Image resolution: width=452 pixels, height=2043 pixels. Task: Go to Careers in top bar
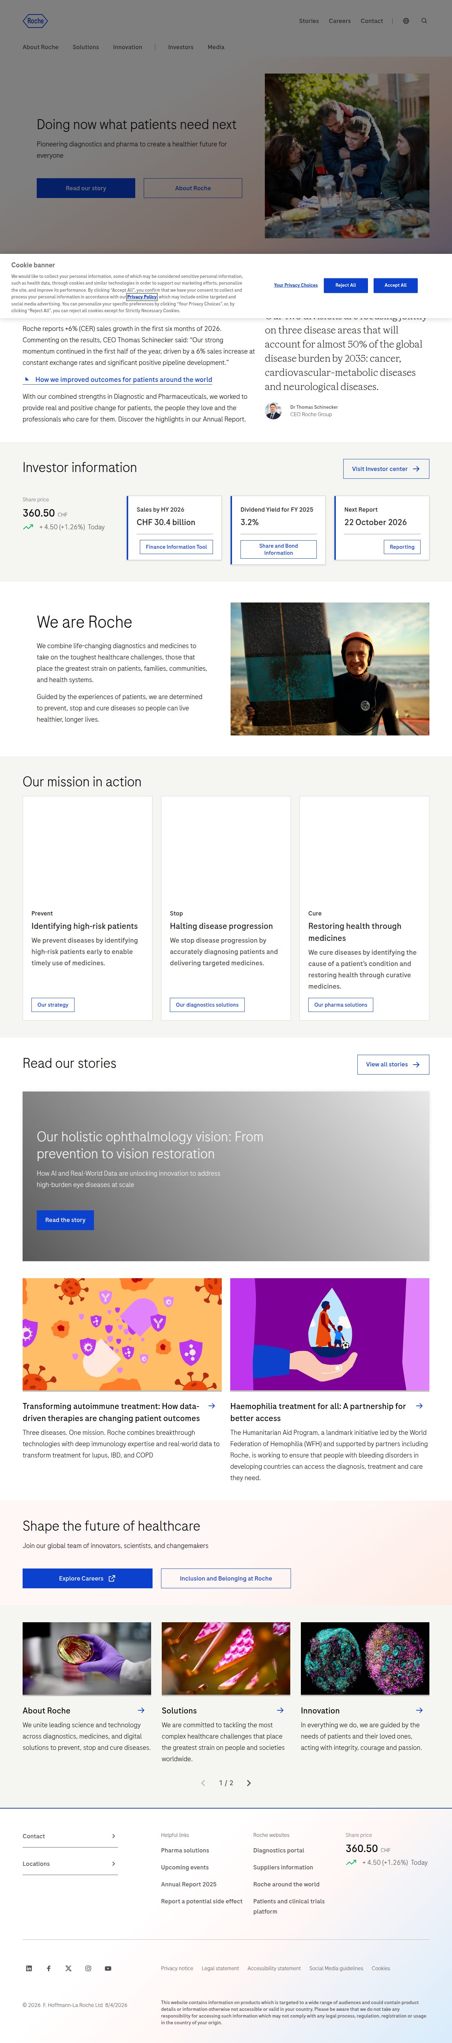340,22
